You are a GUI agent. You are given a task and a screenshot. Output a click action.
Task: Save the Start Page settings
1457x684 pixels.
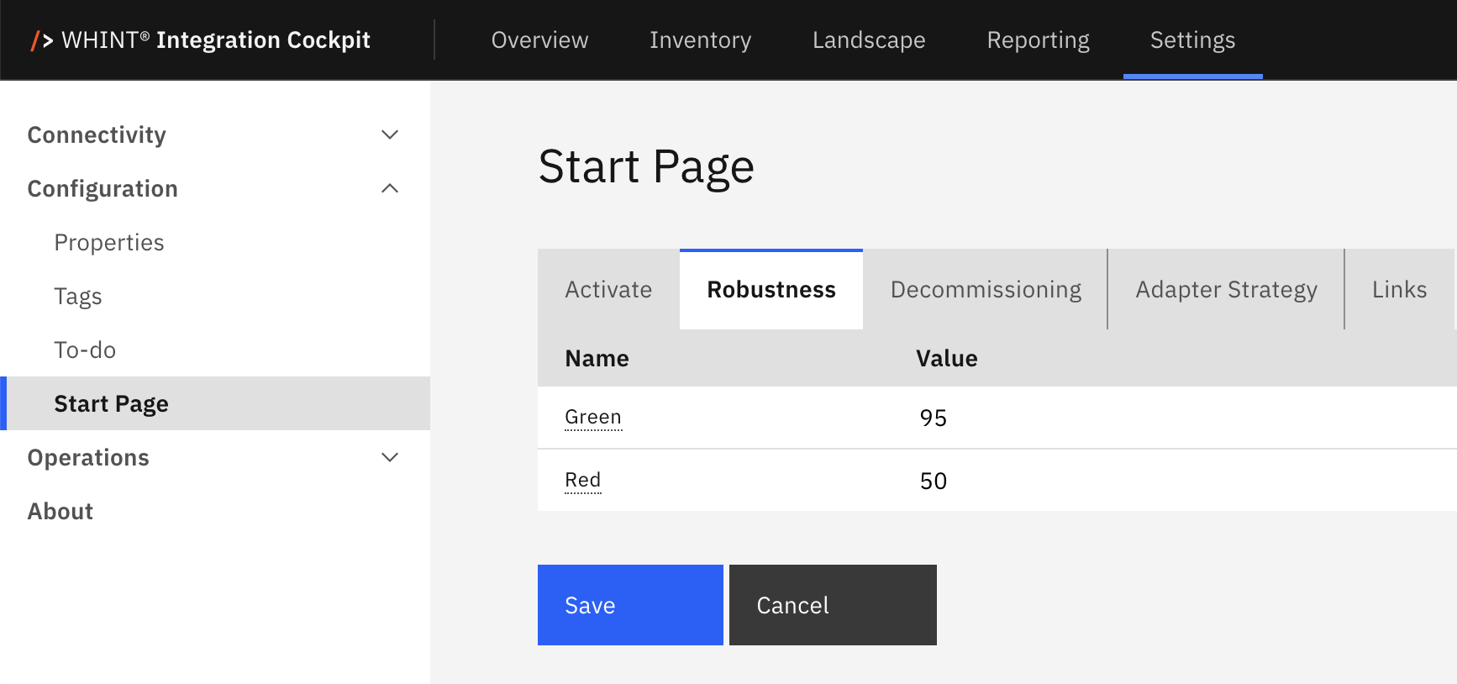630,605
